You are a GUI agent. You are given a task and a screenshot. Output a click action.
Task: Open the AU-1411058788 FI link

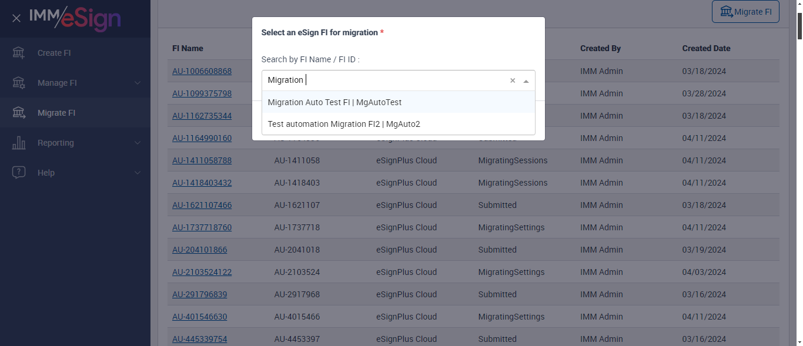tap(202, 160)
